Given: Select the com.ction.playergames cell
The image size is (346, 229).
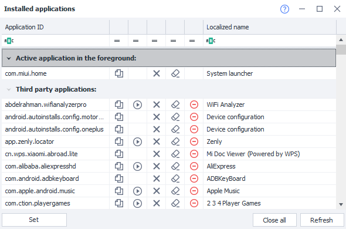Looking at the screenshot, I should [x=55, y=203].
